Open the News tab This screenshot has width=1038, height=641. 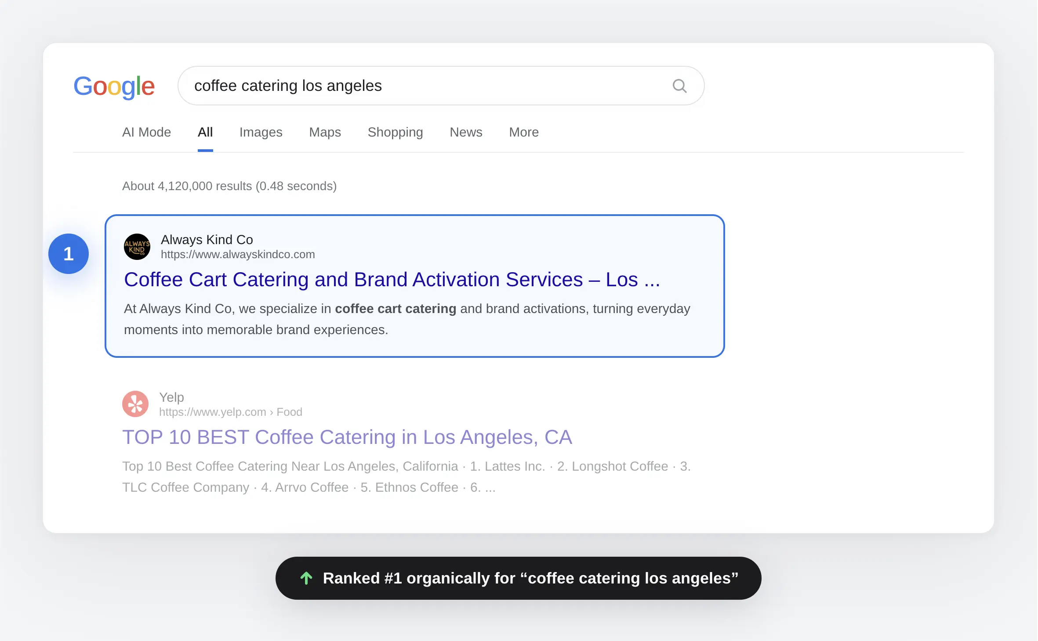[466, 132]
